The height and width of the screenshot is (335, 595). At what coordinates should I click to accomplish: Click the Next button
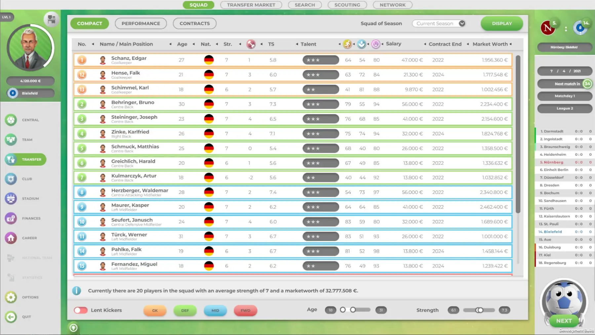(x=564, y=321)
